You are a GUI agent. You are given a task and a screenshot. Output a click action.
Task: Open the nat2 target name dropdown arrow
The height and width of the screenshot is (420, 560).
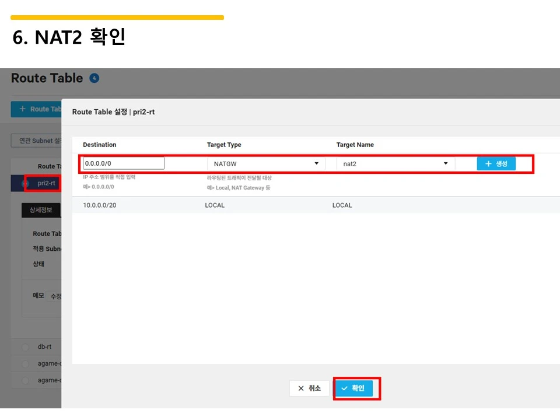point(446,164)
